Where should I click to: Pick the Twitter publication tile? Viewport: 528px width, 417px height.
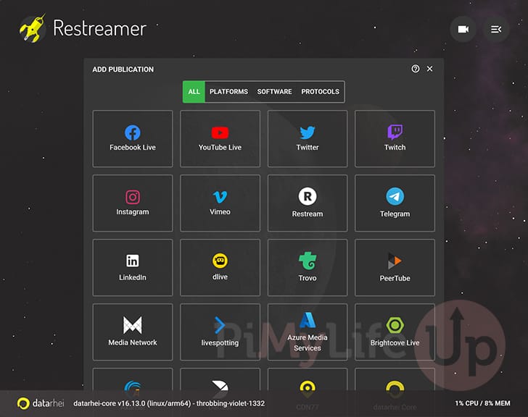[308, 138]
